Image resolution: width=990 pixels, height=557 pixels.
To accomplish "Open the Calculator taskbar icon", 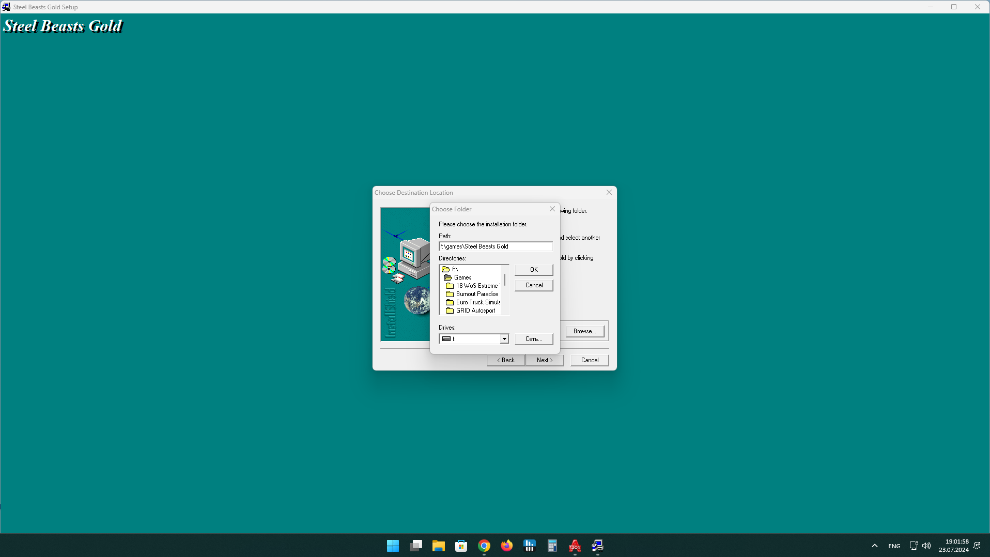I will pos(552,546).
